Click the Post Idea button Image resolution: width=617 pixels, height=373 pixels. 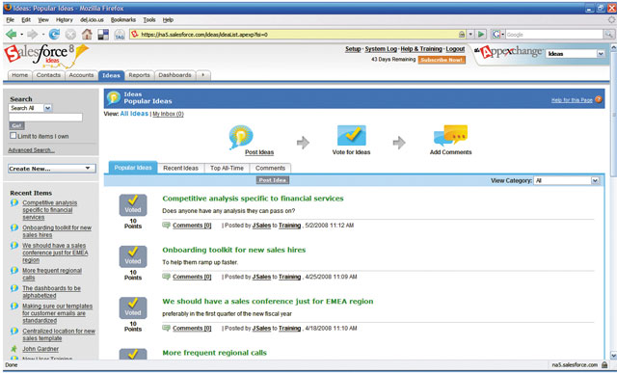(273, 180)
